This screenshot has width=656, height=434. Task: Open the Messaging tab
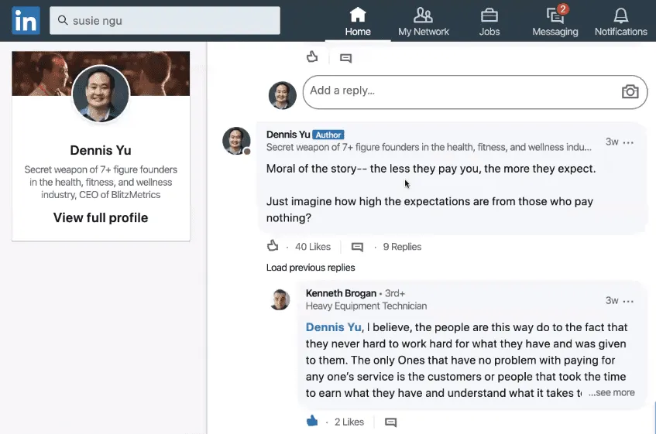tap(555, 22)
